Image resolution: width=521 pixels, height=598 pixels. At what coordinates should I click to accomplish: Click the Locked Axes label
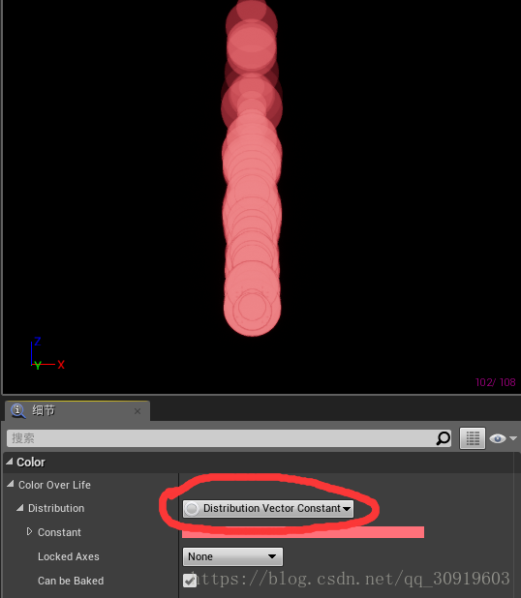pos(69,556)
